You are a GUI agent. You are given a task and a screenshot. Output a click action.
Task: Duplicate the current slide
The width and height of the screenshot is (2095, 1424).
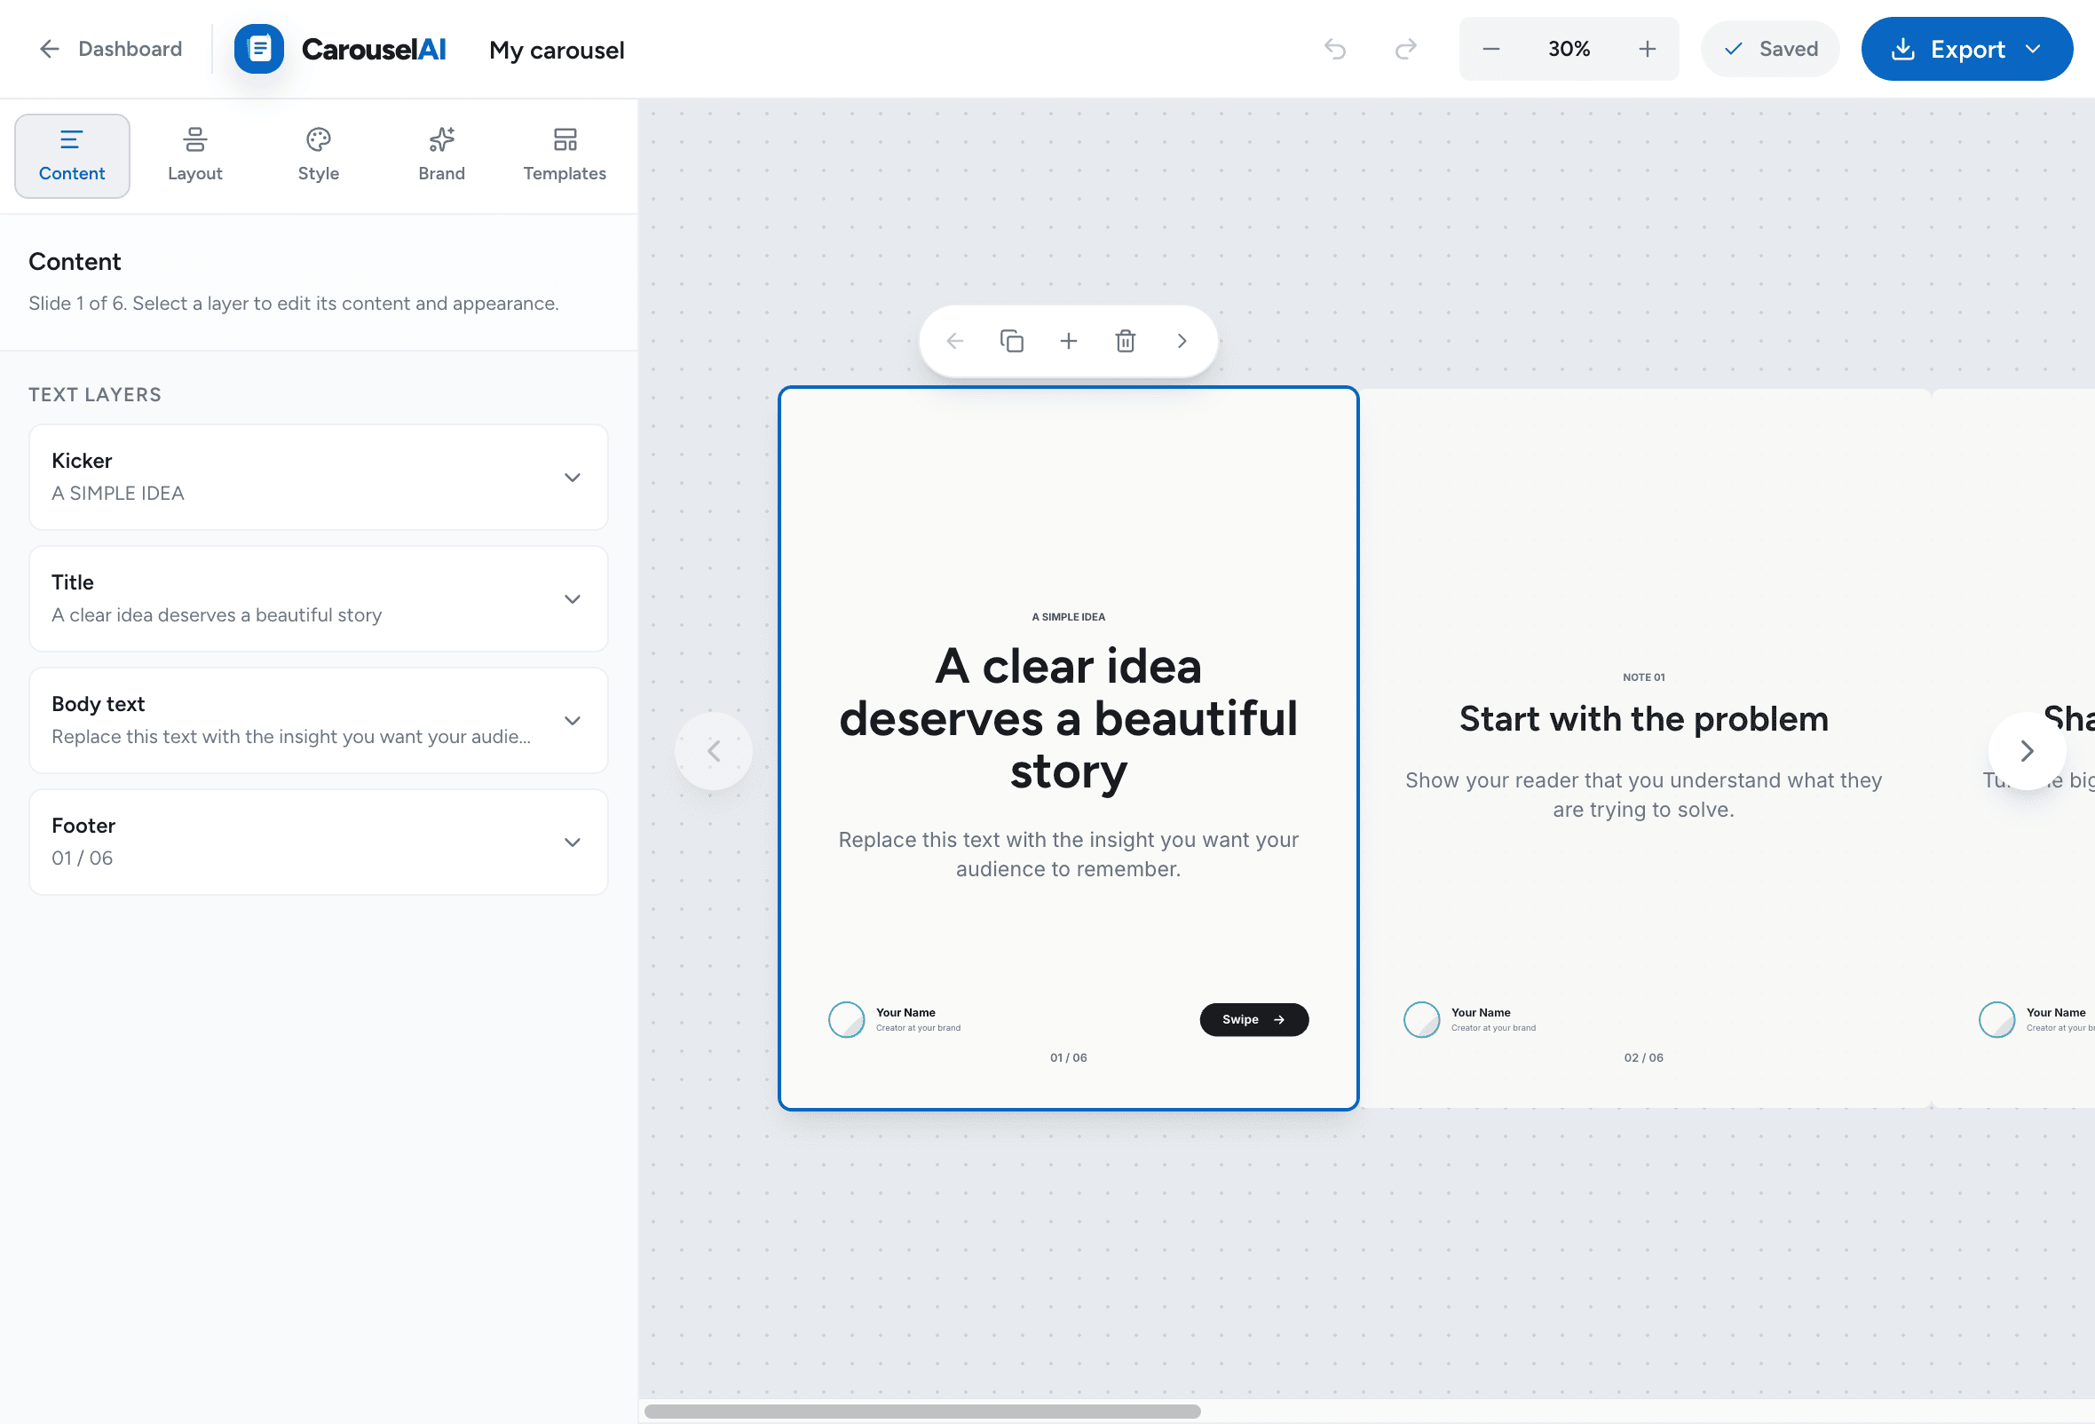(x=1011, y=341)
